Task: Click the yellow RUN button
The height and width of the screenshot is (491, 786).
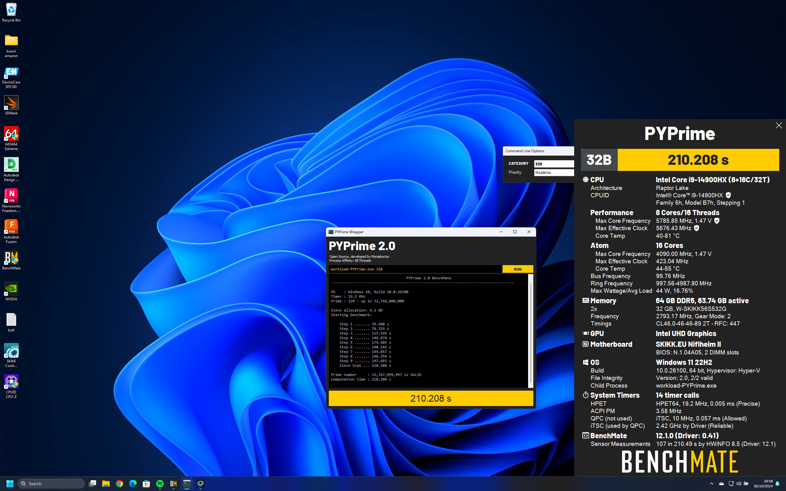Action: tap(518, 269)
